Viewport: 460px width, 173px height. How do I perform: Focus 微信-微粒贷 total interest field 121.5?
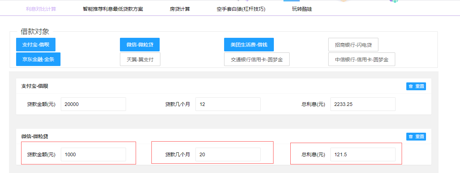pos(363,154)
